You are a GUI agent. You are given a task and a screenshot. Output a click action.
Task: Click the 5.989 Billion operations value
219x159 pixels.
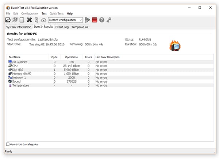click(x=72, y=69)
